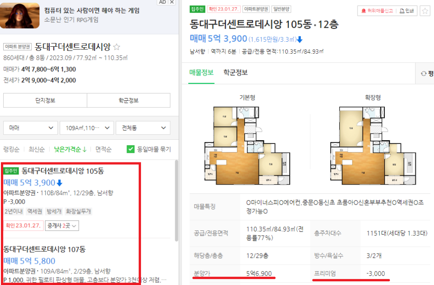Report false listing via 허위매물신고
434x285 pixels.
[x=377, y=11]
